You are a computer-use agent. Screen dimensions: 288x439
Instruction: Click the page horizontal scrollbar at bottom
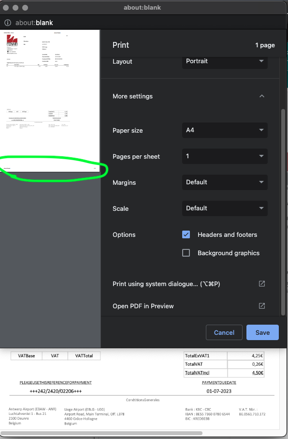(x=101, y=433)
